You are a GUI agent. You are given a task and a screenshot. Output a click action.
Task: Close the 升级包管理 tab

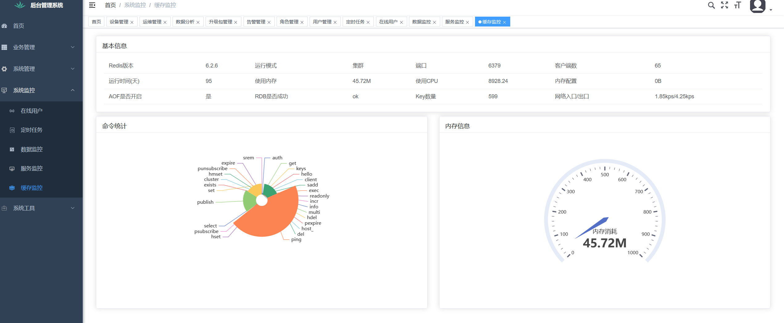pos(236,22)
